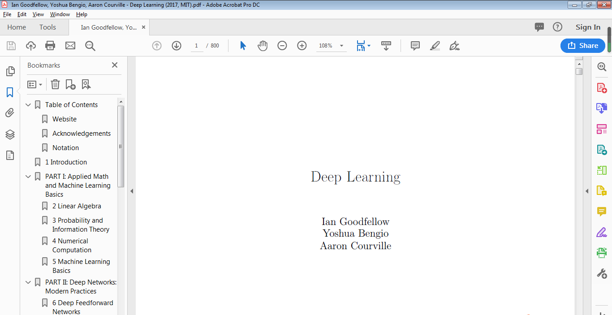This screenshot has height=315, width=612.
Task: Open the yellow Comment tool in right pane
Action: (x=602, y=211)
